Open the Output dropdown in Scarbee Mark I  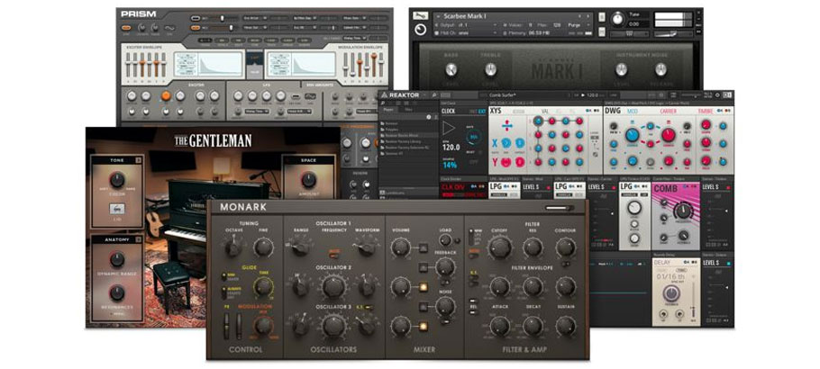tap(466, 24)
